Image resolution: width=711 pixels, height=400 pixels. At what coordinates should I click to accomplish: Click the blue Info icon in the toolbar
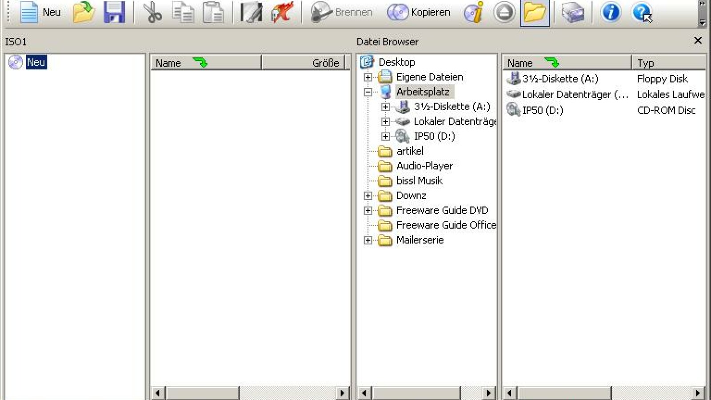tap(611, 12)
